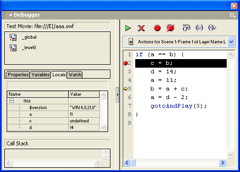Select the variable 'a' row name
The height and width of the screenshot is (172, 240).
pos(30,114)
